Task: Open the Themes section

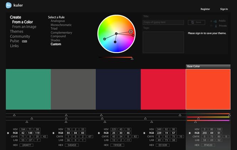Action: pyautogui.click(x=16, y=32)
